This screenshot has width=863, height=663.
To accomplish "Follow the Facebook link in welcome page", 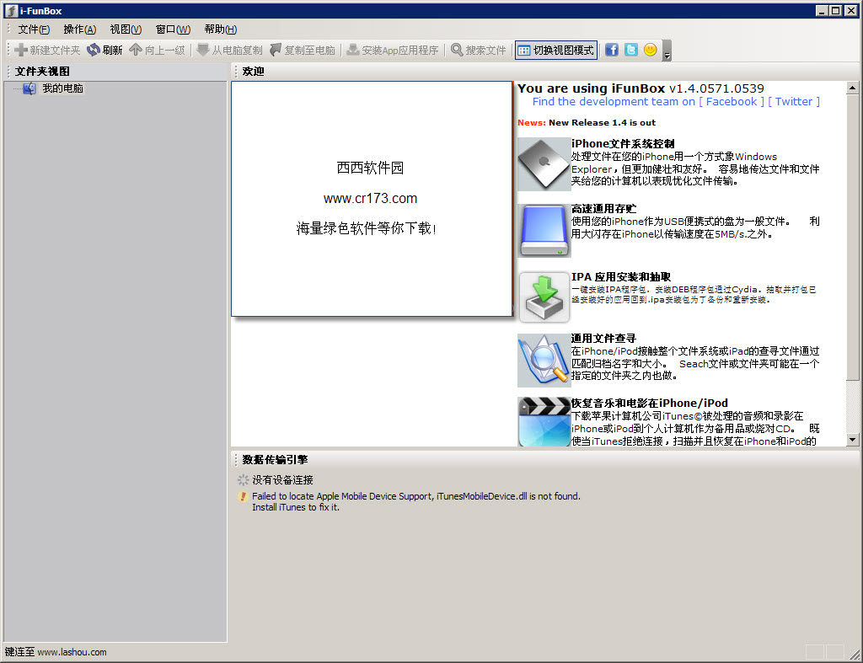I will point(732,102).
